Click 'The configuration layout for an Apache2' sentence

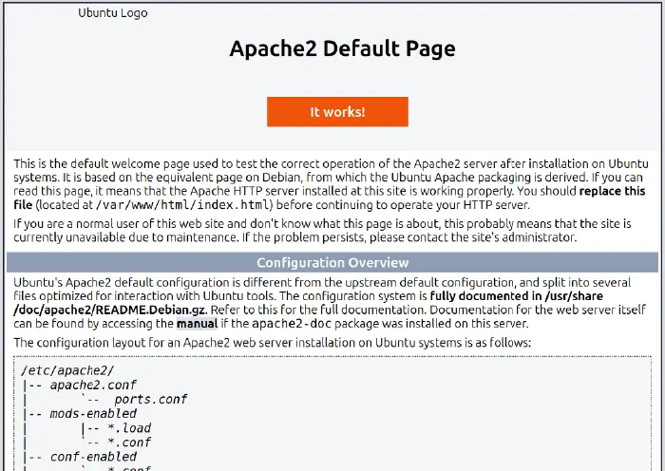(273, 343)
